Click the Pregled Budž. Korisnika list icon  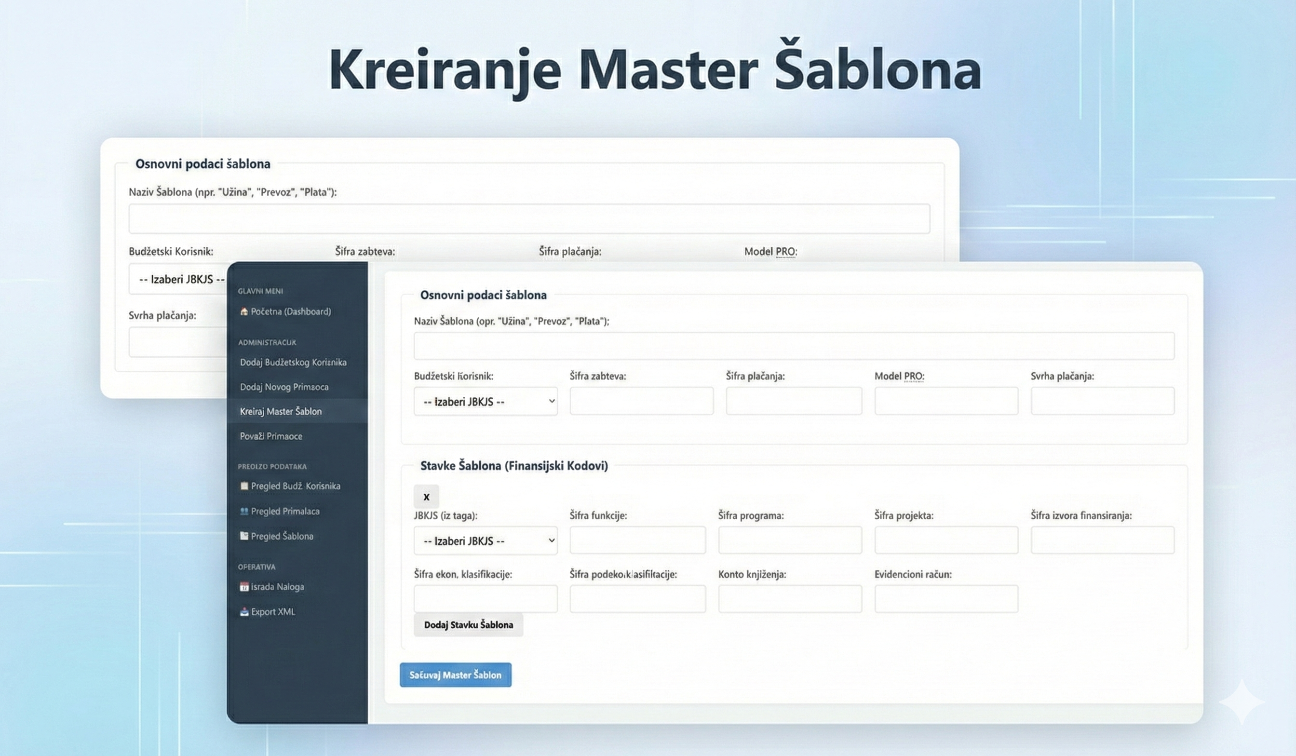[x=244, y=486]
